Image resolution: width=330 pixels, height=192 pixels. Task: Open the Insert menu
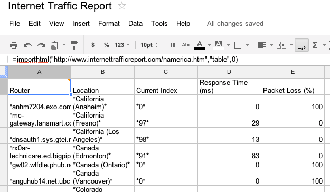[81, 23]
